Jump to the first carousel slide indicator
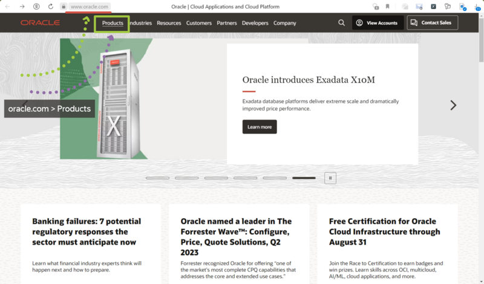The image size is (484, 284). pyautogui.click(x=157, y=178)
